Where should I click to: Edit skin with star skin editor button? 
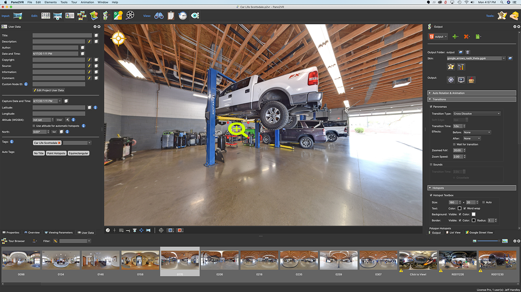(451, 67)
